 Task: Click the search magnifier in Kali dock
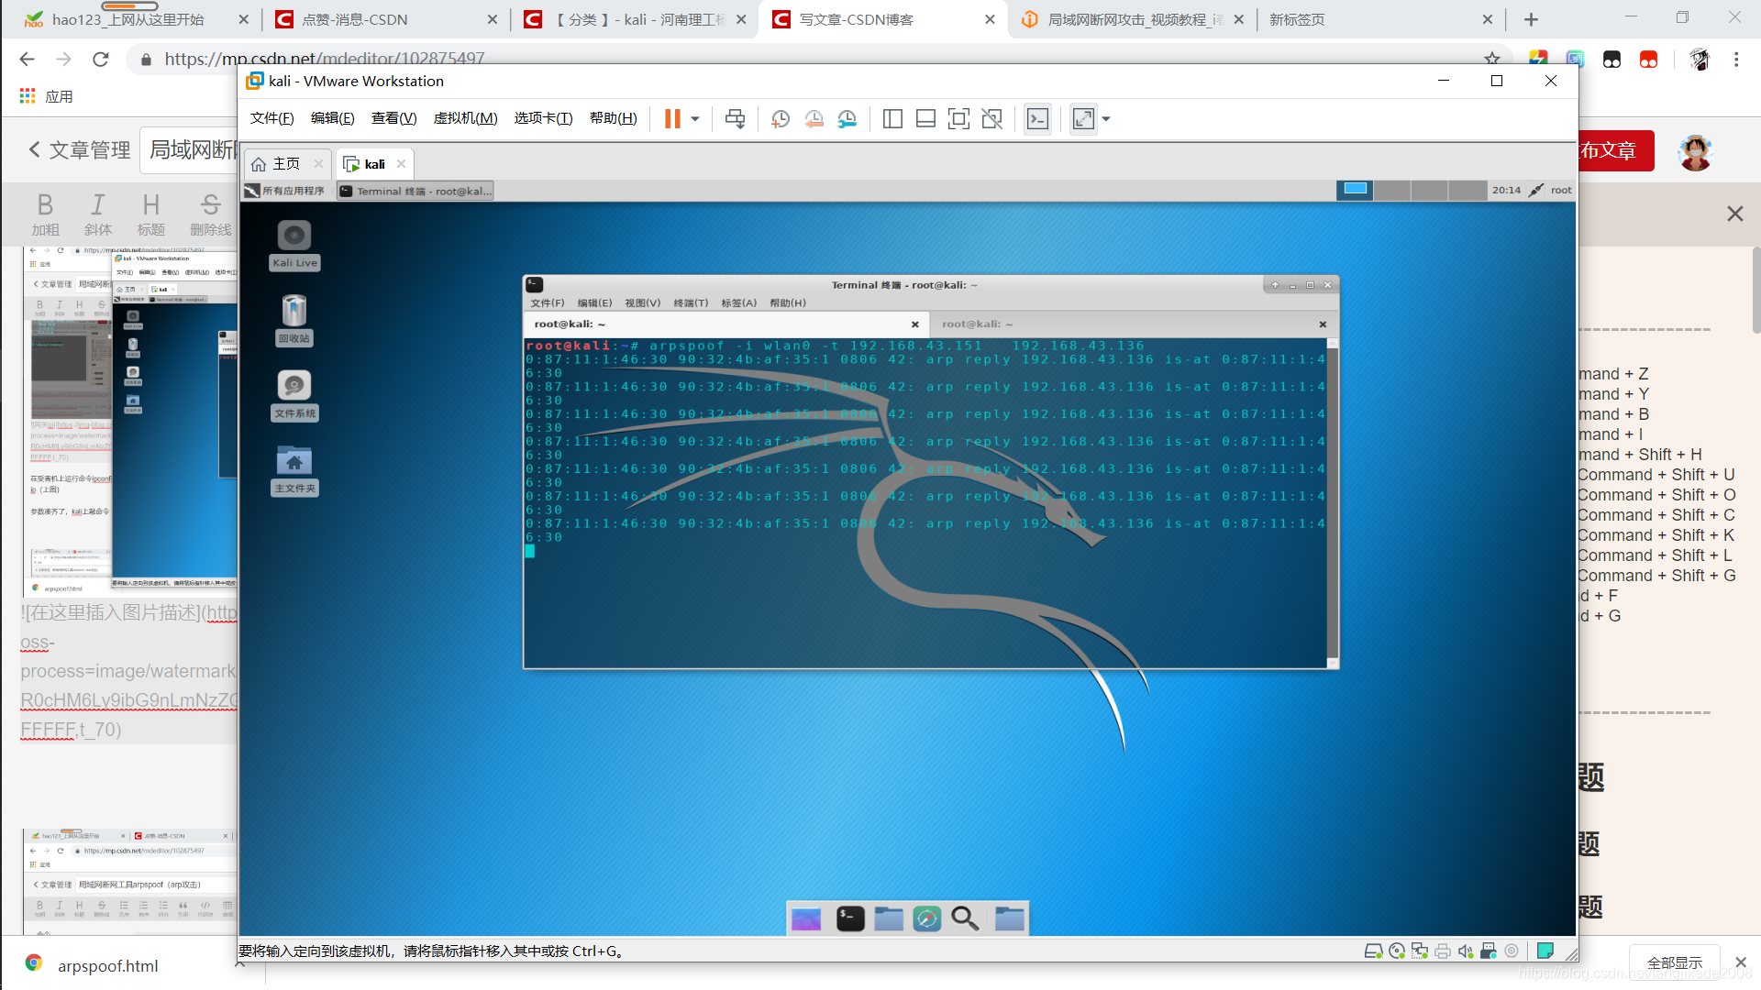click(x=964, y=918)
